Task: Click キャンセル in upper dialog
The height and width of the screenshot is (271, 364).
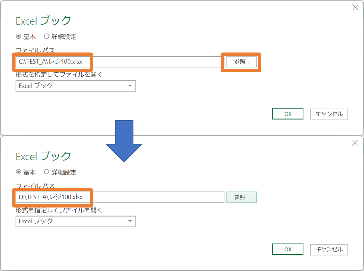Action: click(x=329, y=114)
